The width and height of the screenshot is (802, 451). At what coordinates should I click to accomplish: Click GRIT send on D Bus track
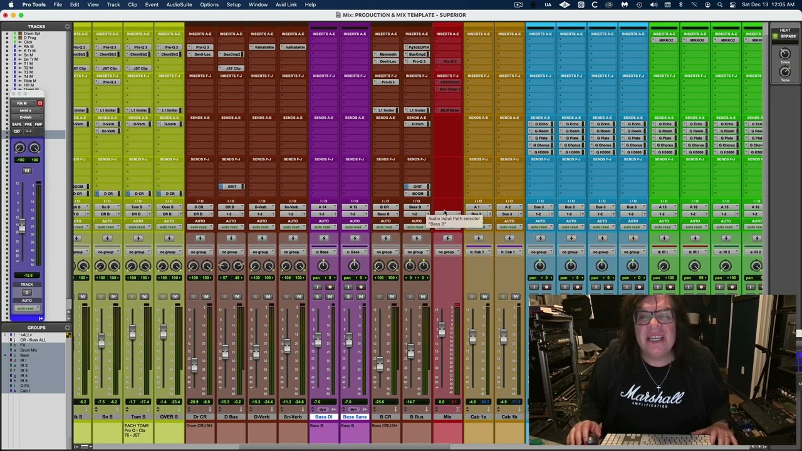tap(231, 187)
